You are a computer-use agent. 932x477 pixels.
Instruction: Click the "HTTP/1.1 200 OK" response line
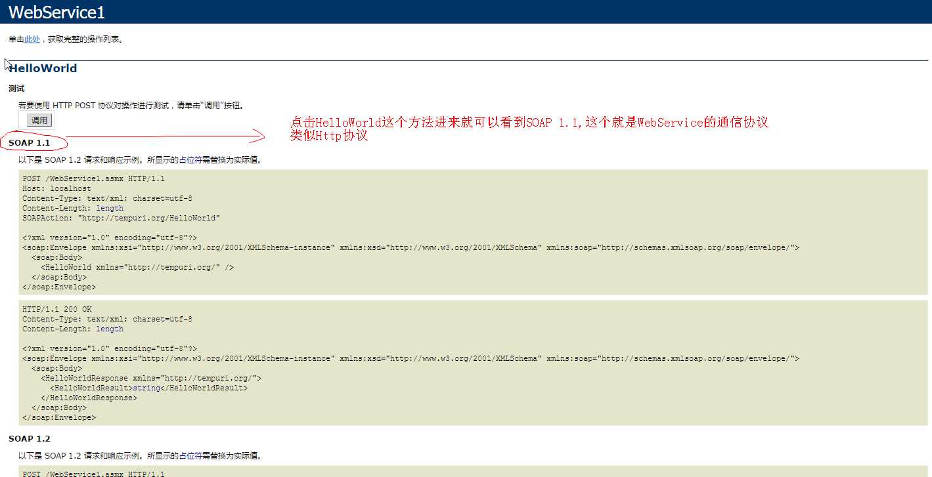[57, 309]
